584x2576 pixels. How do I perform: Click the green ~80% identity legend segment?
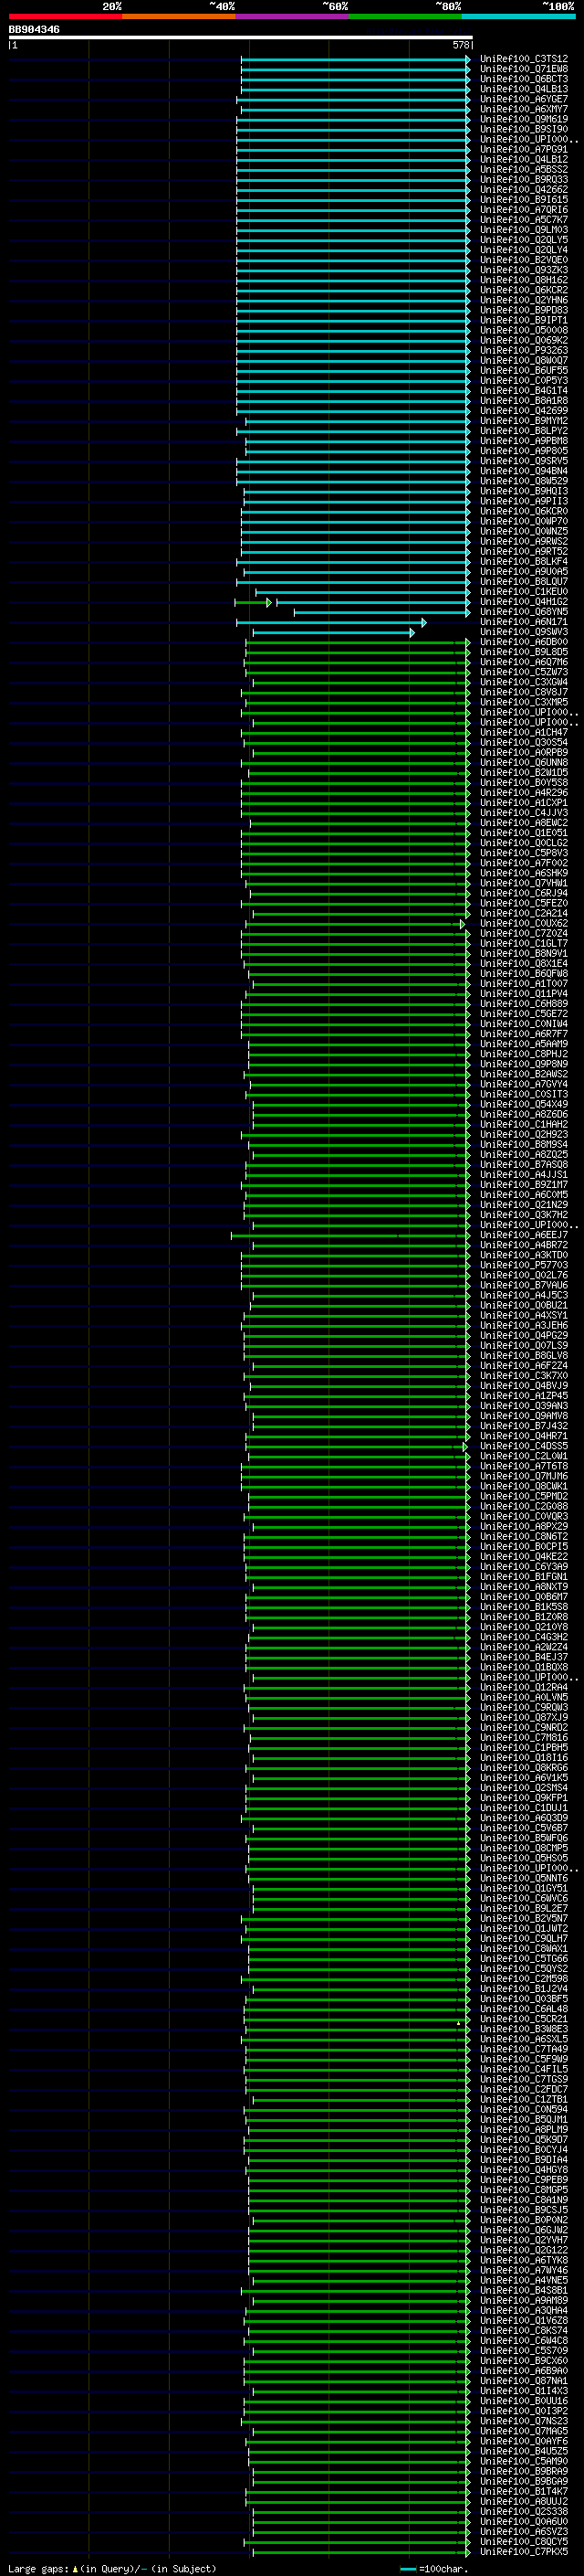(x=405, y=17)
